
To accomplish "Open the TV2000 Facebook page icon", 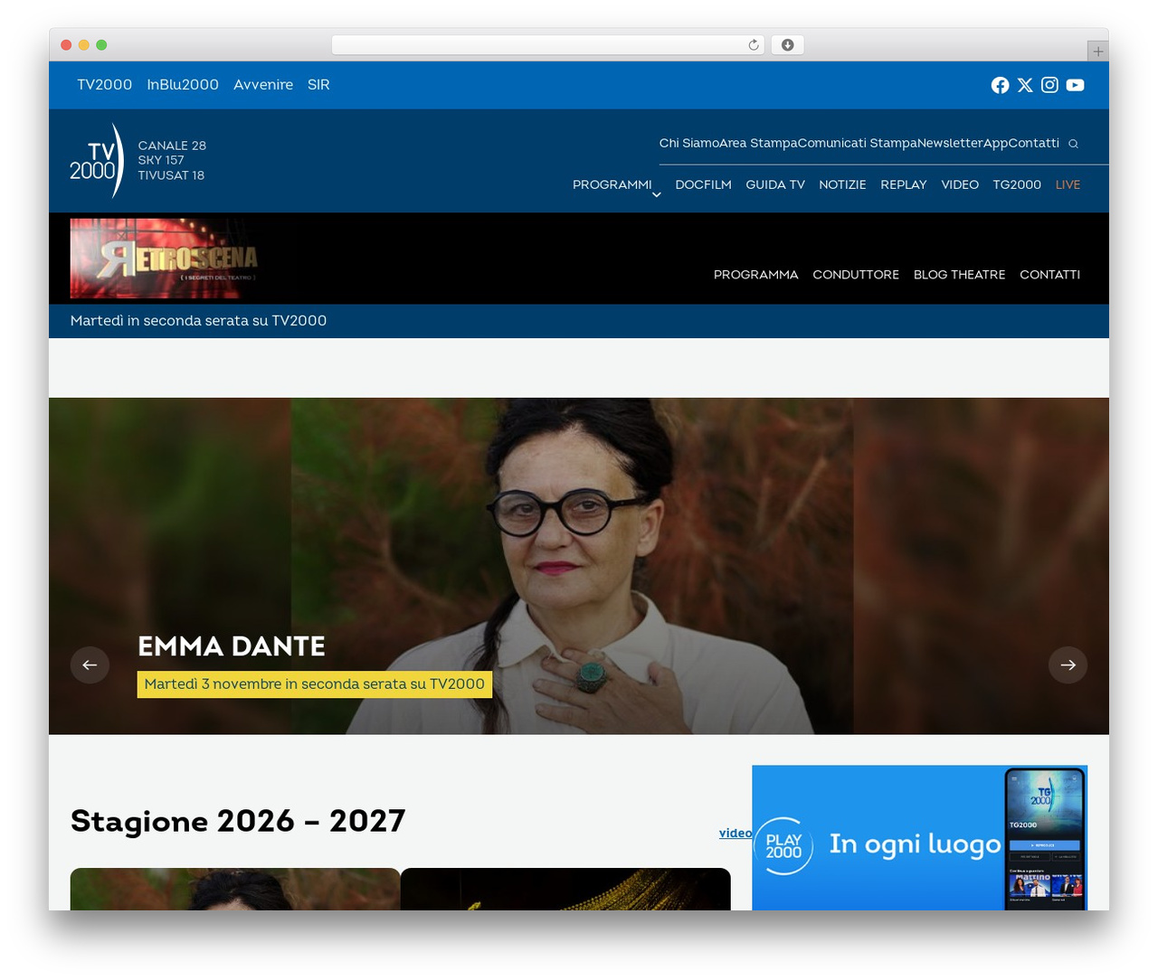I will [x=1000, y=85].
